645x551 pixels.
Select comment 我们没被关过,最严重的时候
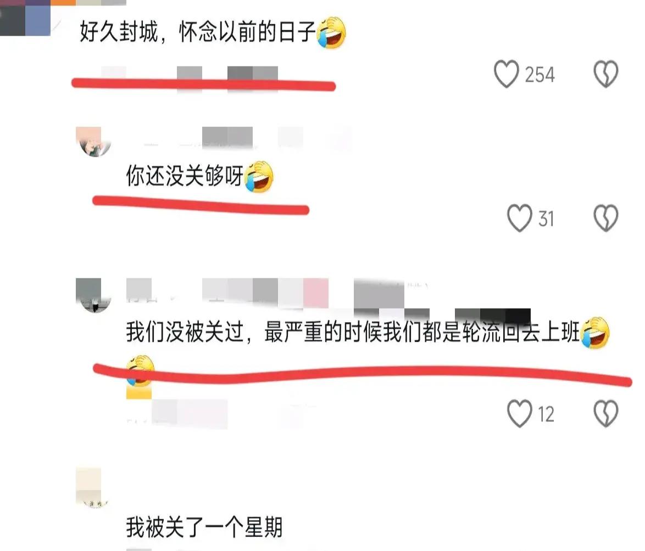[353, 332]
